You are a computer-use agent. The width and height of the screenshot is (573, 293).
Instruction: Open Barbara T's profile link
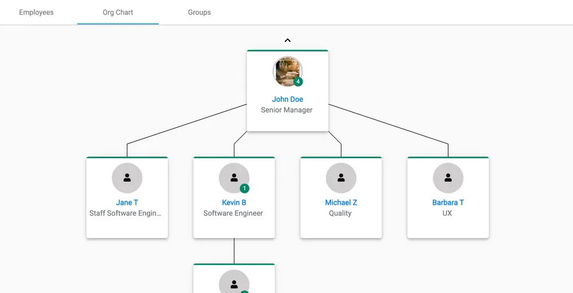click(x=449, y=203)
